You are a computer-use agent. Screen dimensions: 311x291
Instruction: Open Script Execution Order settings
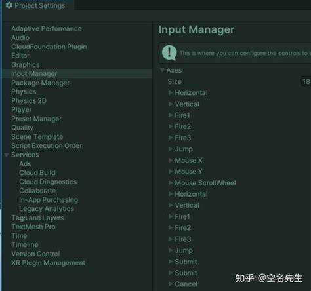(47, 145)
